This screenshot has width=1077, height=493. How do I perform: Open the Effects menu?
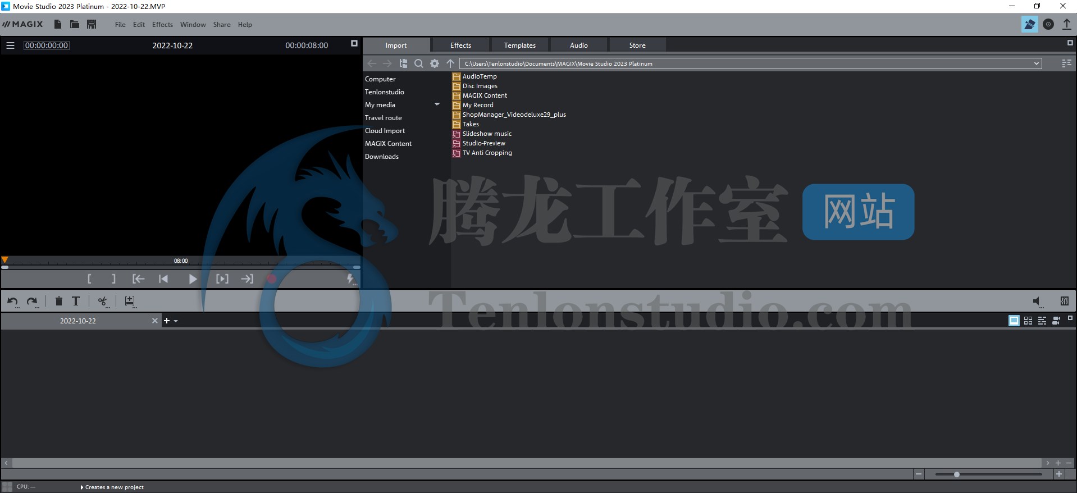coord(162,25)
